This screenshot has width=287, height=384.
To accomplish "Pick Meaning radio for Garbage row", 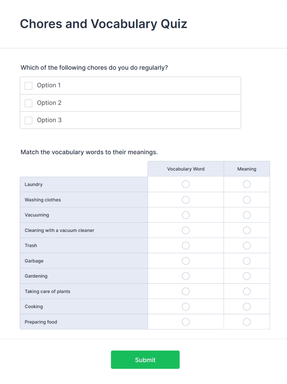I will (x=247, y=261).
